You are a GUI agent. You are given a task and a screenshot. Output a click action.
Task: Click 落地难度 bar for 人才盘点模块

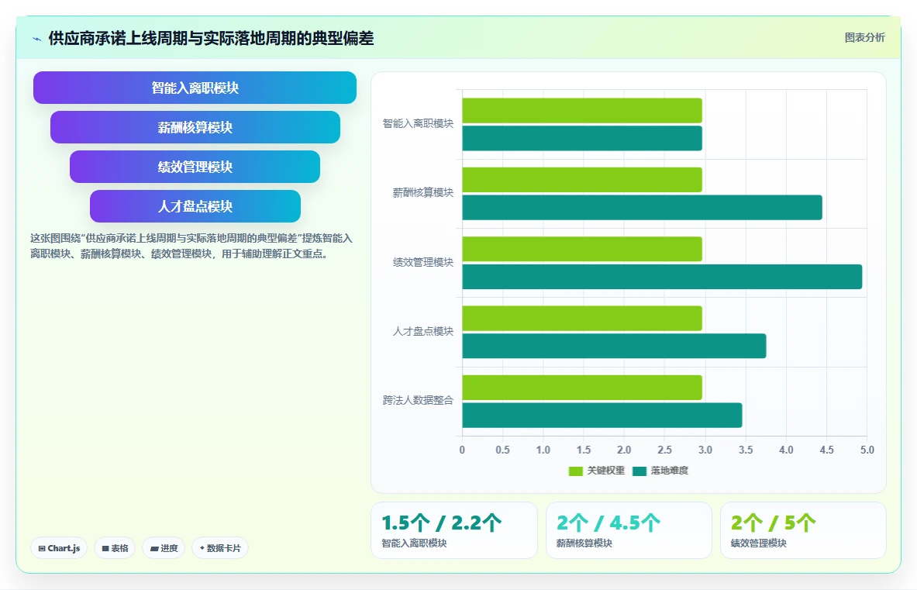tap(614, 346)
